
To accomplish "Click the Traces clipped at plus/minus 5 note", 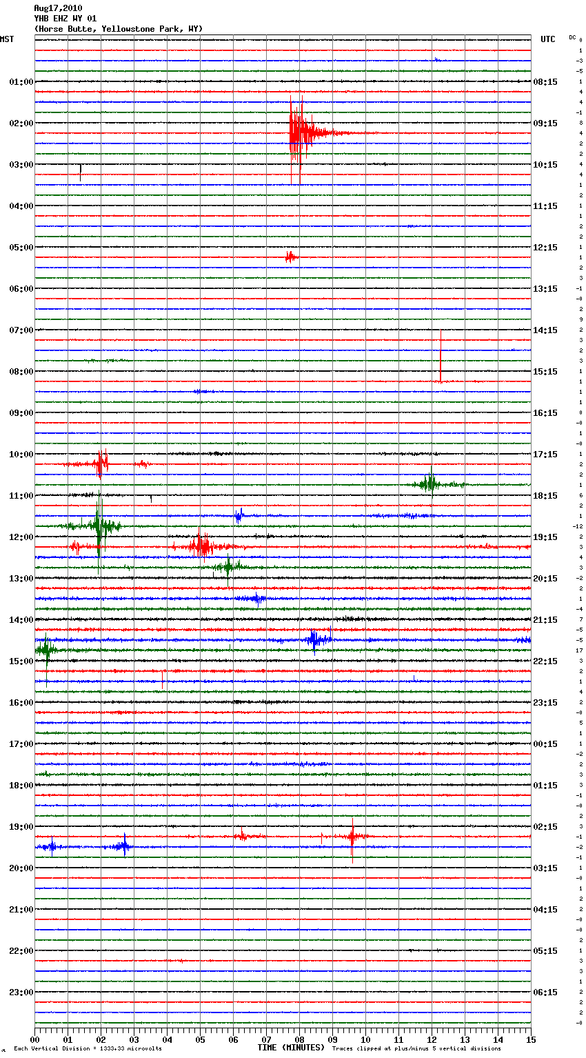I will (x=416, y=1049).
